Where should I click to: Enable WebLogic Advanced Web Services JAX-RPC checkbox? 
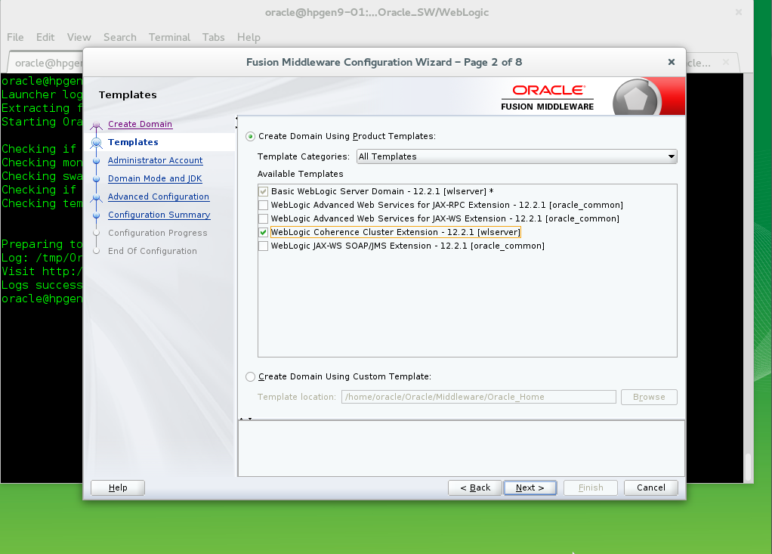coord(263,205)
